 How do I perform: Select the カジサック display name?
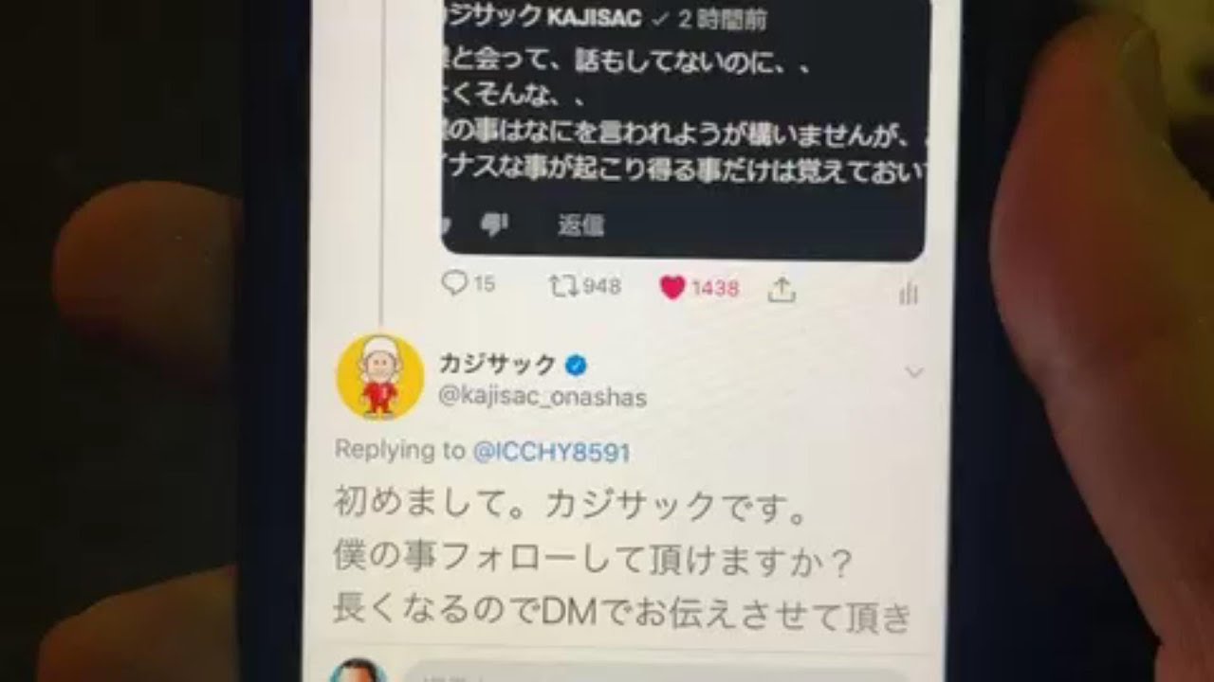tap(498, 364)
